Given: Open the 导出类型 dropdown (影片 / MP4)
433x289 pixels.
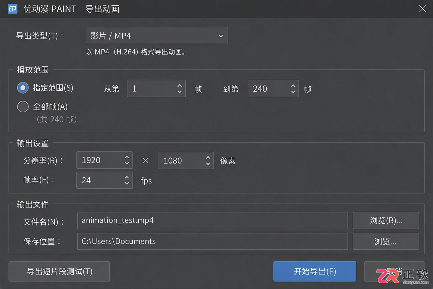Looking at the screenshot, I should (157, 36).
